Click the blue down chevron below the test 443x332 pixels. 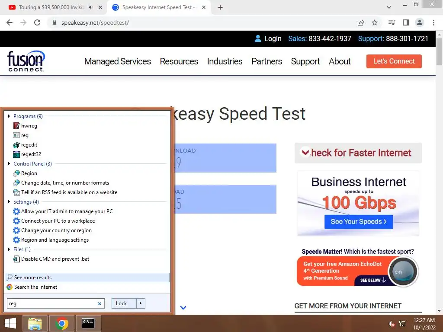coord(183,308)
